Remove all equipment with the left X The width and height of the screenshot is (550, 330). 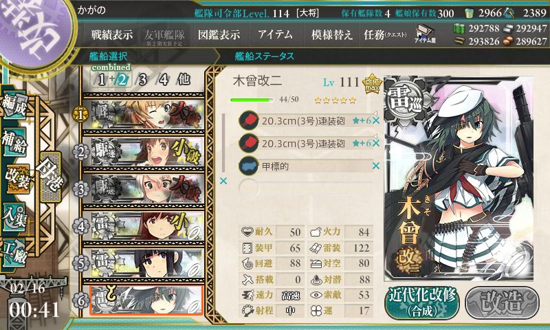(223, 181)
